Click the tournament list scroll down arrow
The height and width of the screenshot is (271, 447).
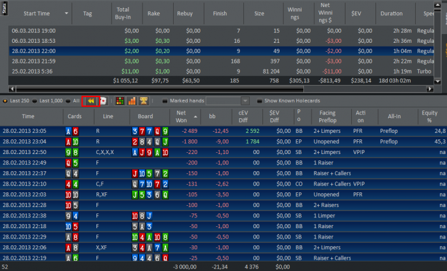pyautogui.click(x=437, y=81)
